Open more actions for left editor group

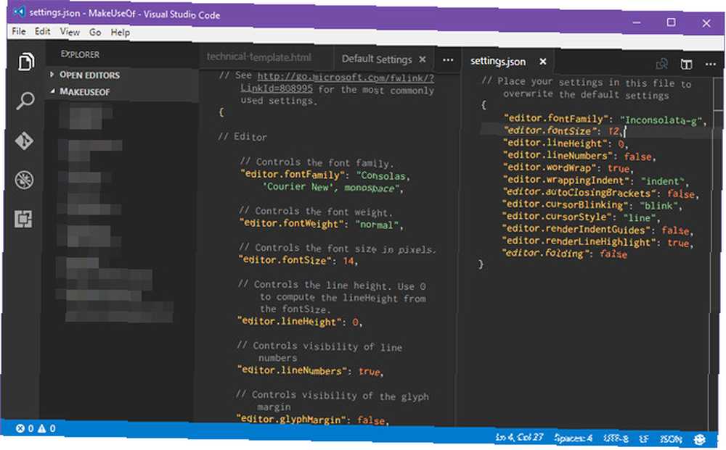point(448,59)
